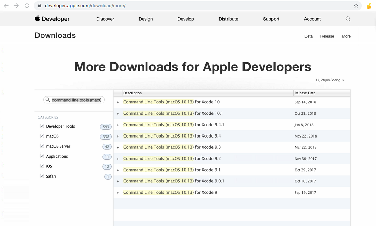Click the padlock icon in the address bar
Screen dimensions: 376x226
[x=39, y=6]
